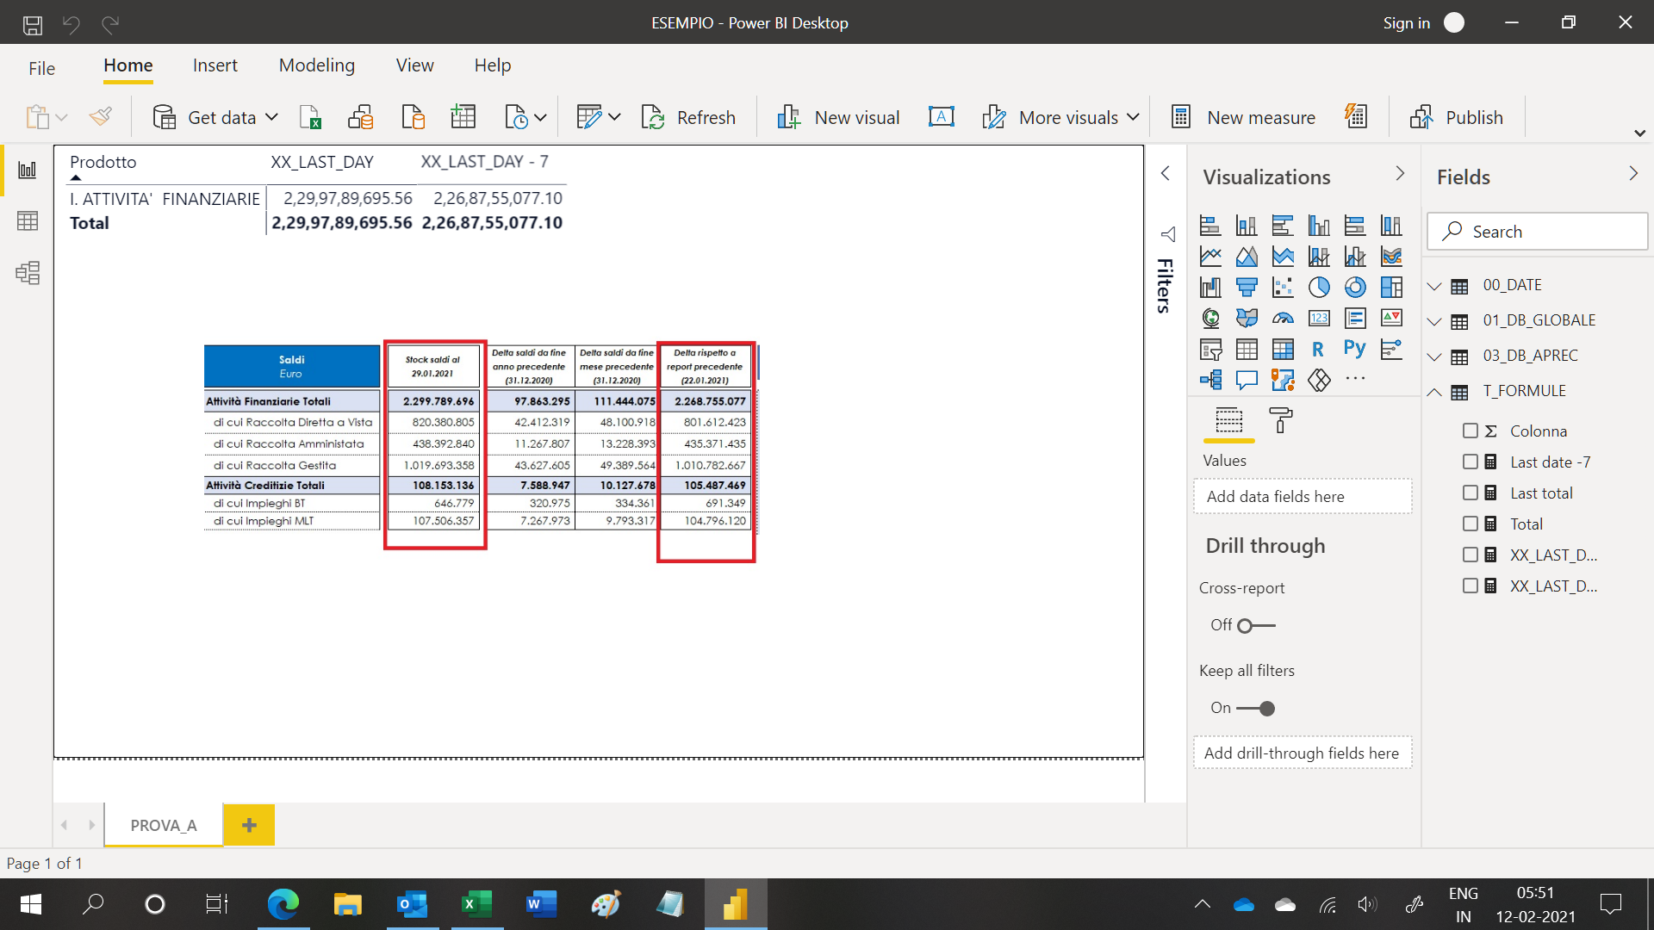Viewport: 1654px width, 930px height.
Task: Click the Fields search box
Action: click(x=1538, y=232)
